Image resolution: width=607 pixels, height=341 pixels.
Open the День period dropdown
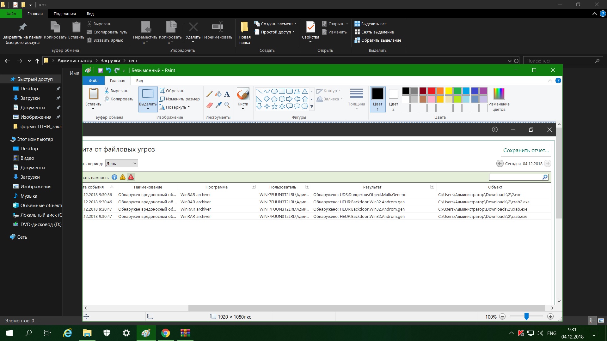(x=121, y=164)
